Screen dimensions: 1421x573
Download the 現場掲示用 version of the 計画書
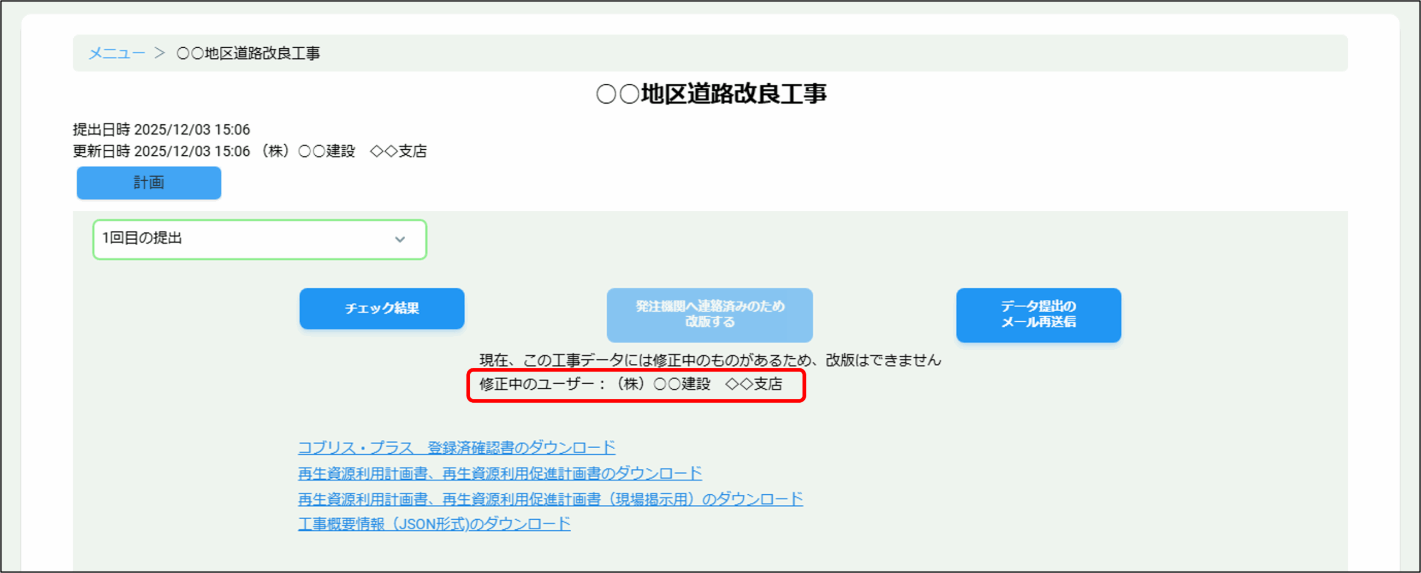pyautogui.click(x=550, y=499)
